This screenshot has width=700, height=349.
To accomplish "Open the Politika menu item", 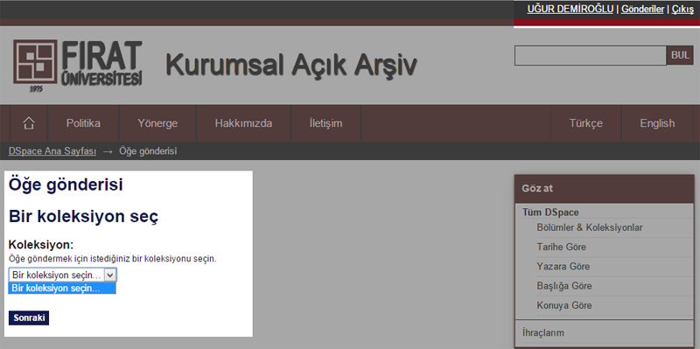I will (x=83, y=123).
